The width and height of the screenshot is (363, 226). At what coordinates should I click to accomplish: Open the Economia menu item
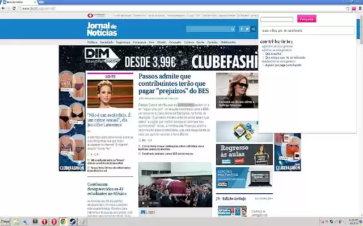140,42
